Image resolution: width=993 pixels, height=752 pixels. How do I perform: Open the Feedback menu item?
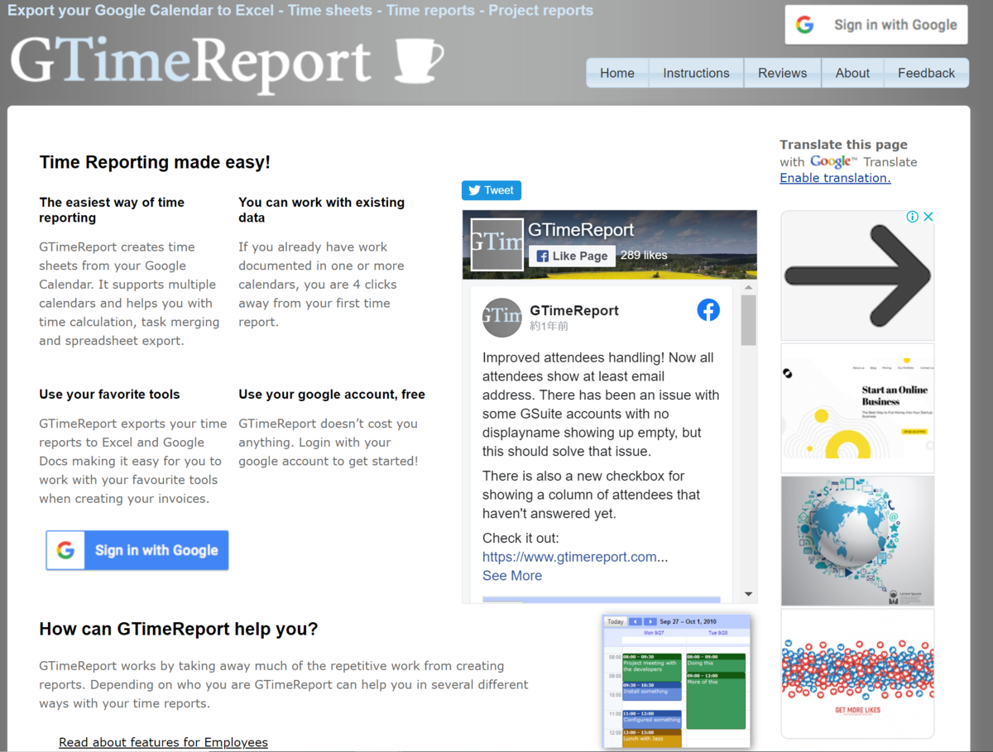pos(926,73)
